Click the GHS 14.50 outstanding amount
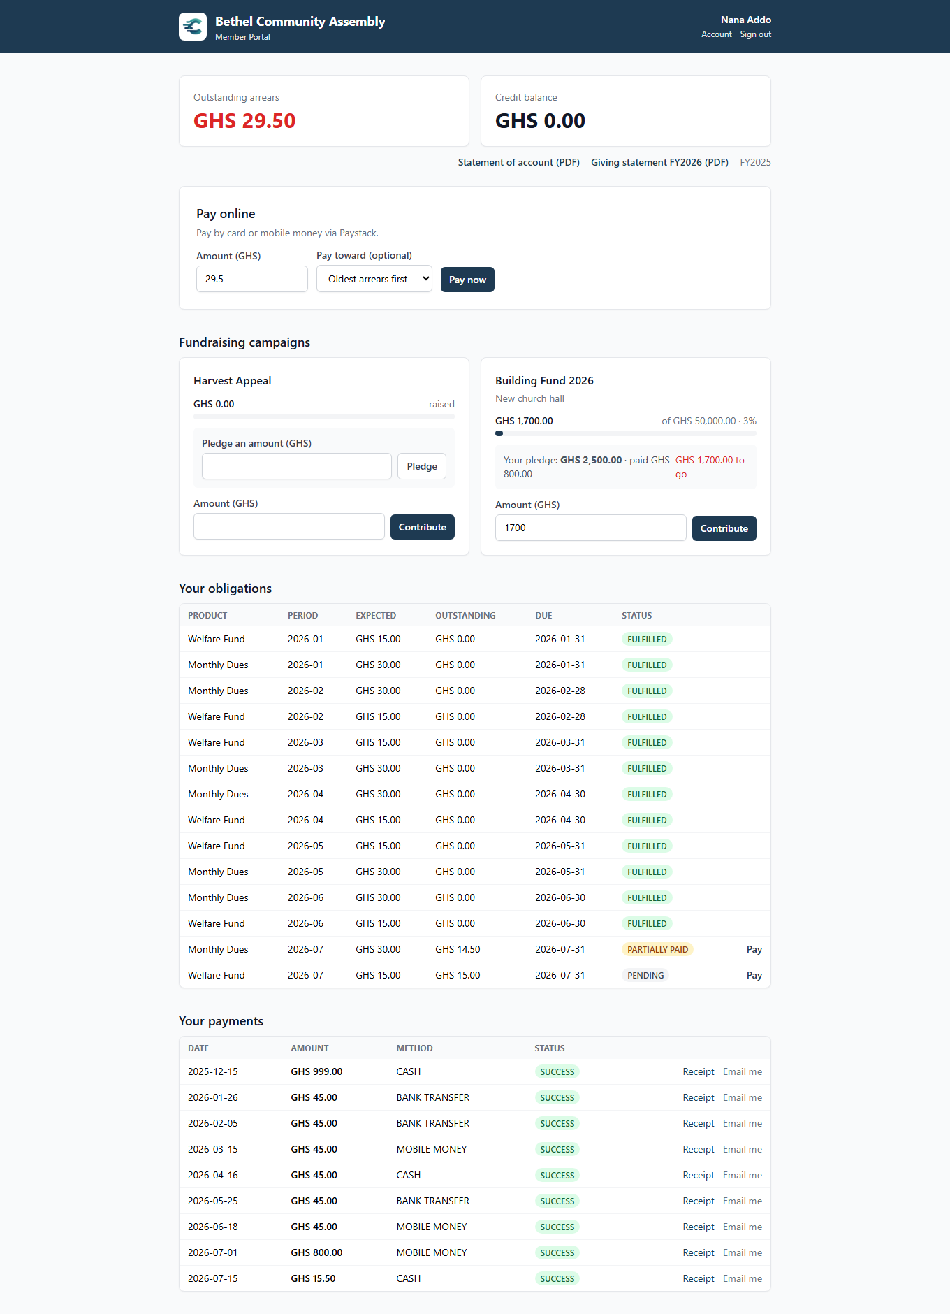Viewport: 950px width, 1314px height. click(x=458, y=949)
